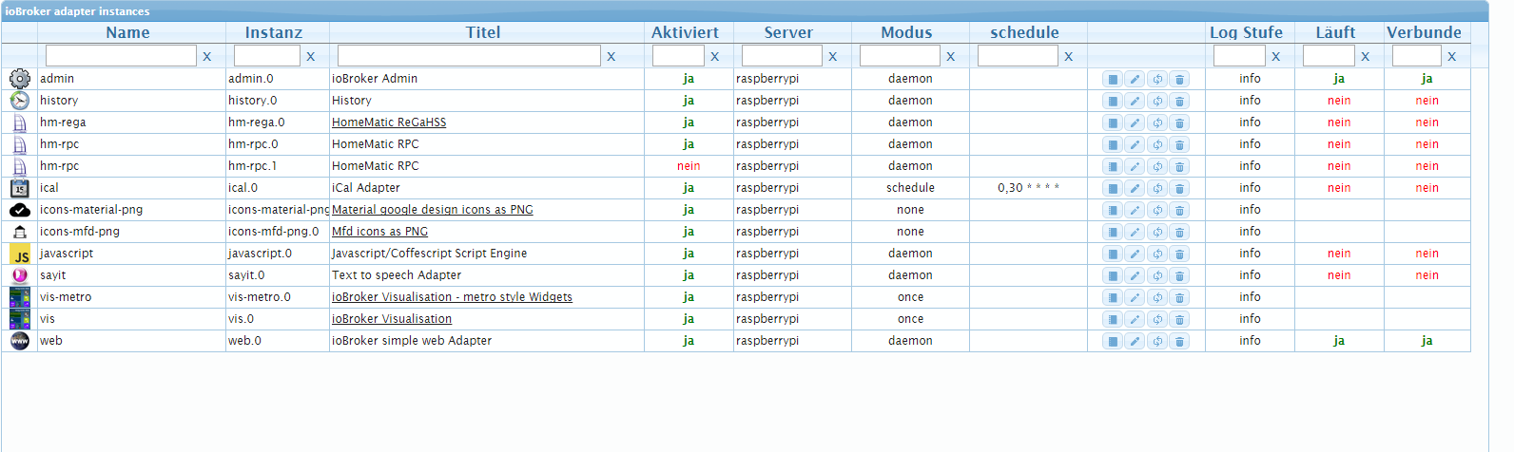
Task: Sort by the Log Stufe column header
Action: (x=1247, y=32)
